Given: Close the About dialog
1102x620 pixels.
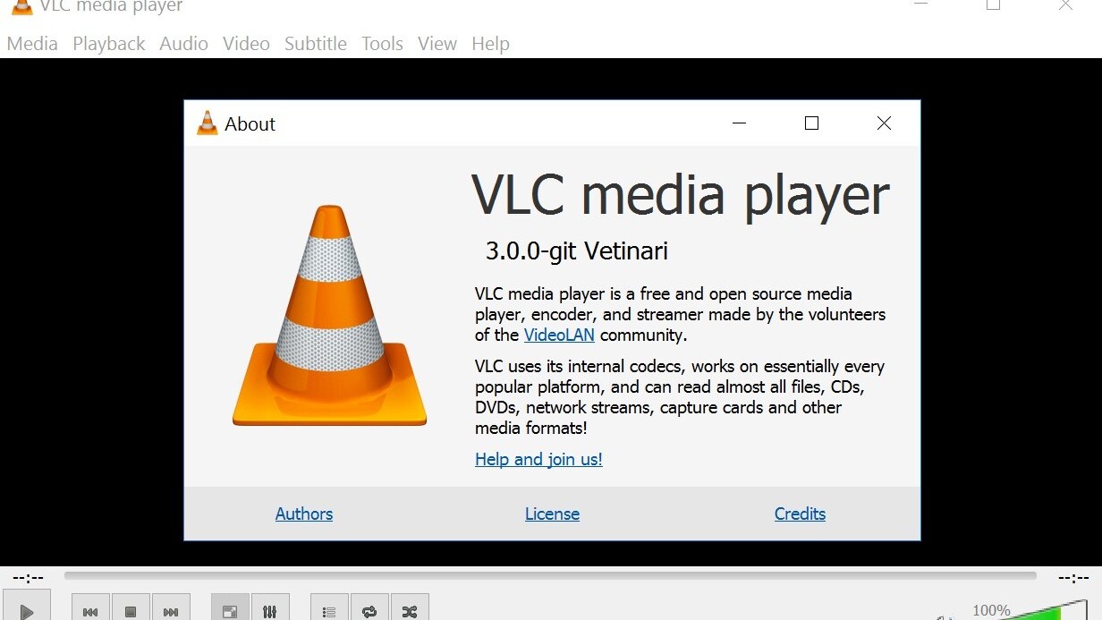Looking at the screenshot, I should [884, 123].
